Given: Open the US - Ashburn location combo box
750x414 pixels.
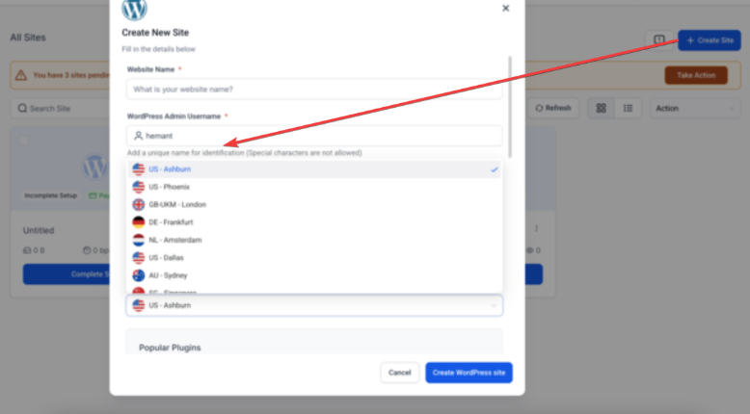Looking at the screenshot, I should coord(314,305).
